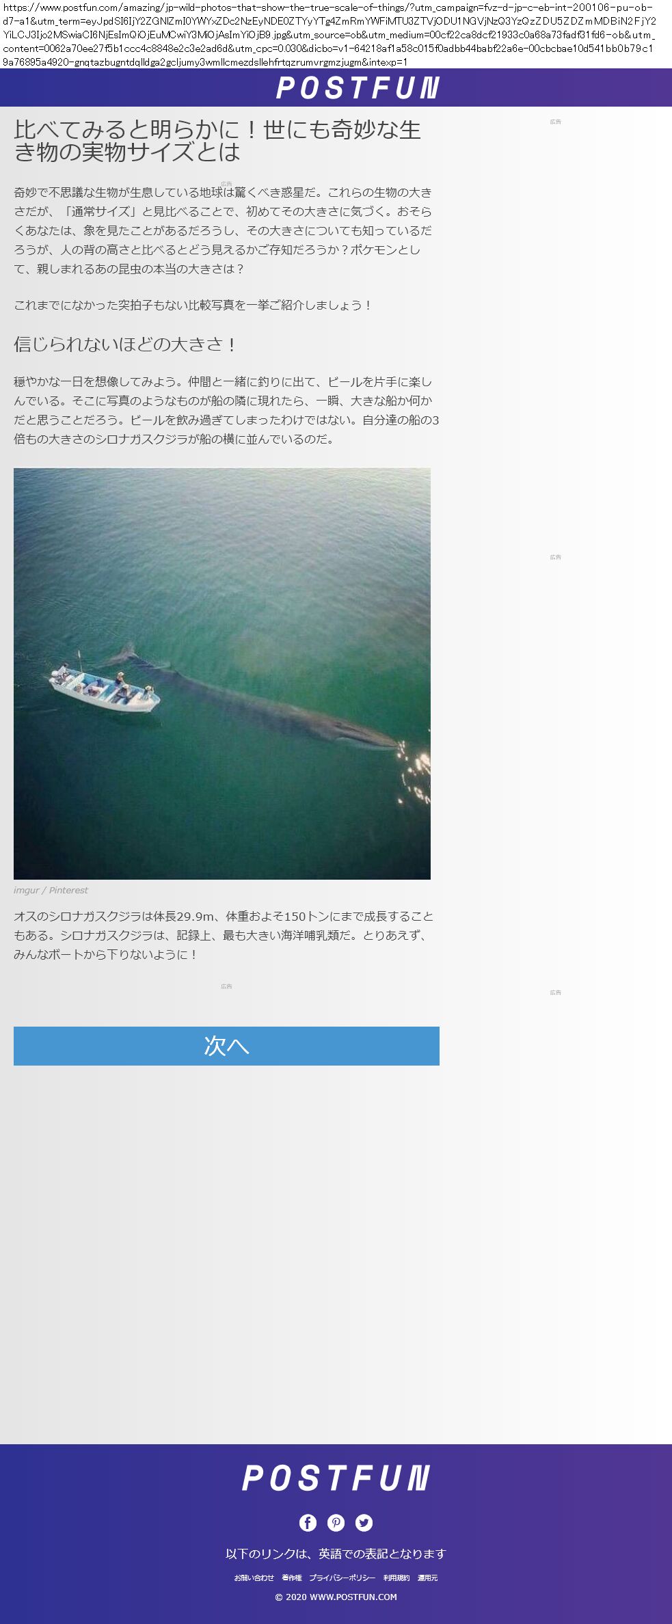Click the POSTFUN logo in the footer

(x=336, y=1478)
